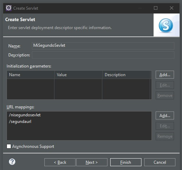Click Remove button for initialization parameters
The height and width of the screenshot is (170, 182).
[x=165, y=96]
